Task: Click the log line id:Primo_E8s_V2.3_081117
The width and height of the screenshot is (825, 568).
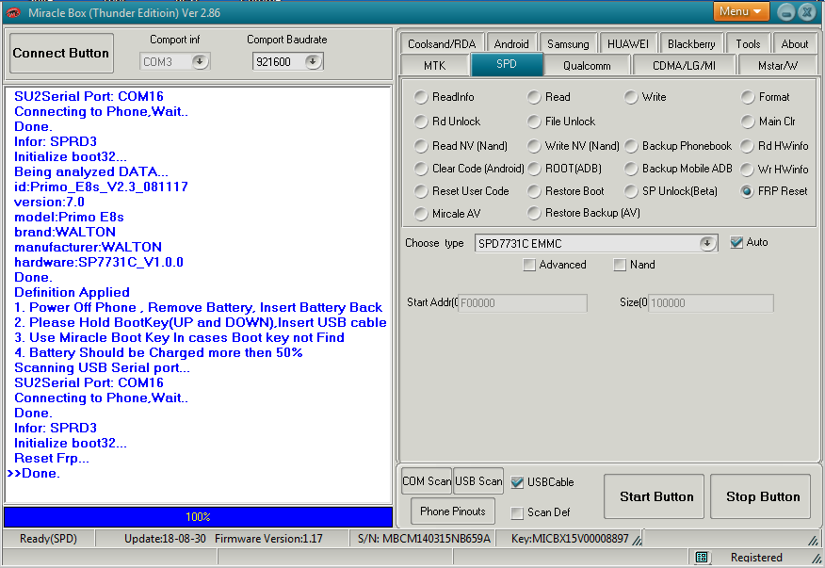Action: tap(101, 187)
